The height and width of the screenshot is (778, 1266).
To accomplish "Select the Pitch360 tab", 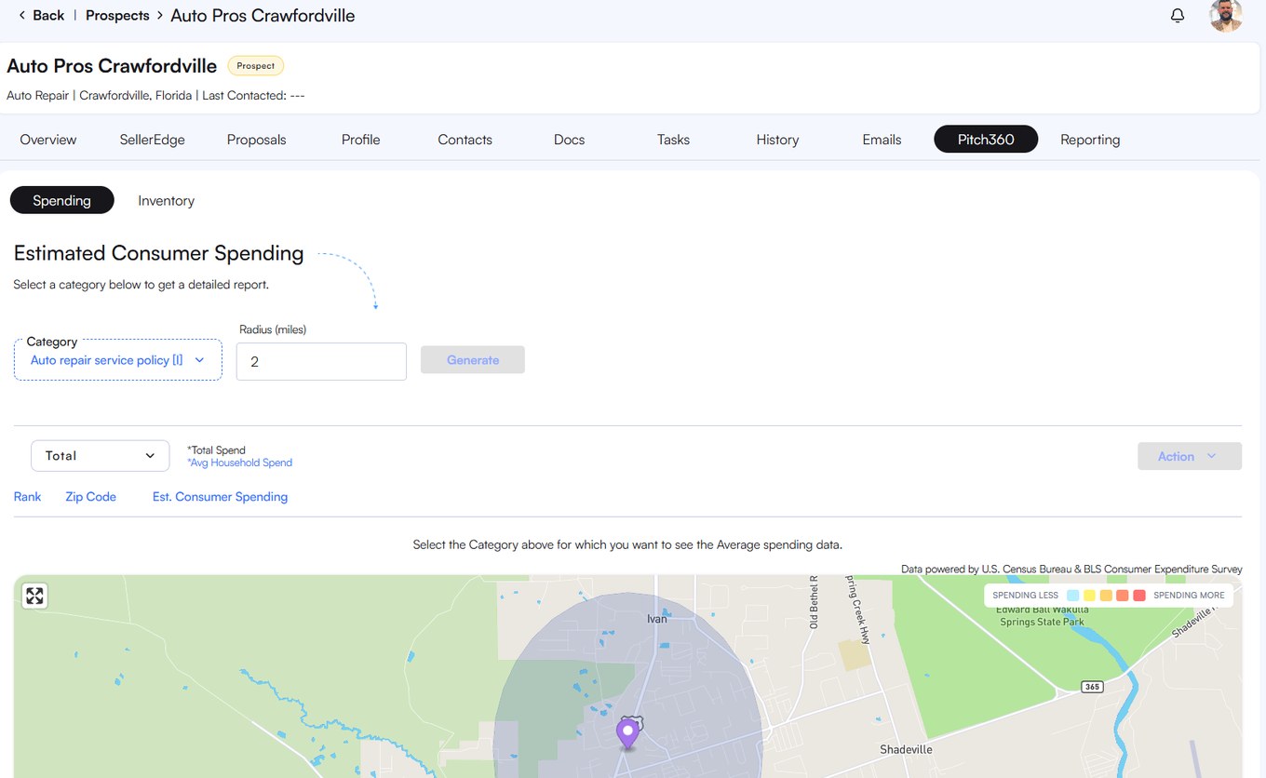I will click(x=986, y=140).
